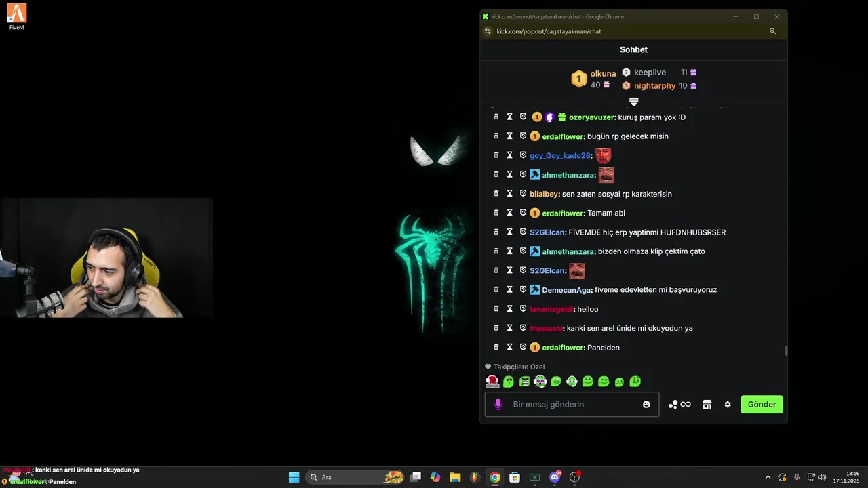This screenshot has height=488, width=868.
Task: Open emoji picker in message box
Action: pos(646,405)
